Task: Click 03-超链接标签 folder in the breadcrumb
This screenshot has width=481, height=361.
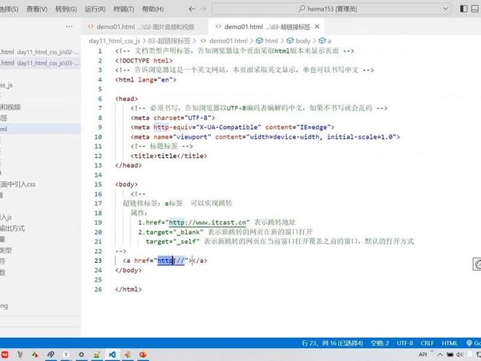Action: [169, 41]
